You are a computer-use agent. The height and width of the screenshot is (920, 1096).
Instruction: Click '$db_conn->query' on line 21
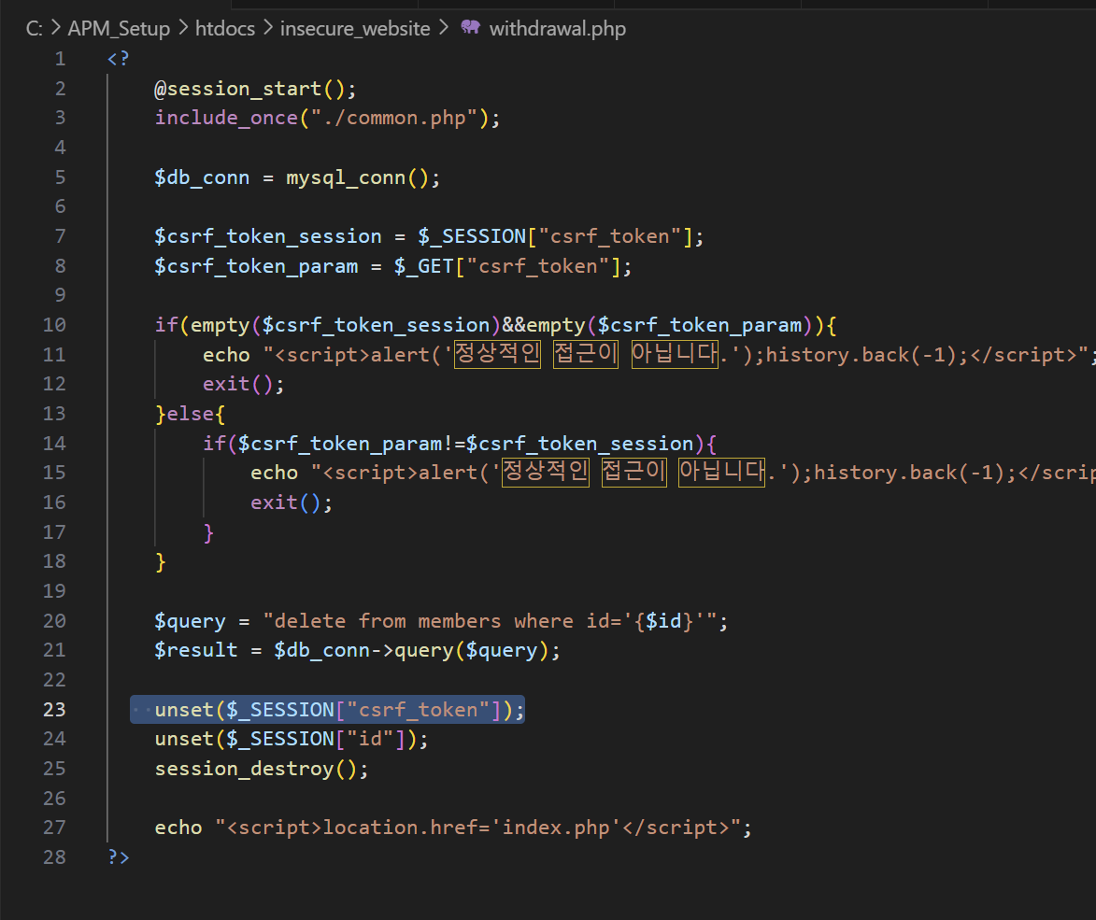pos(364,650)
